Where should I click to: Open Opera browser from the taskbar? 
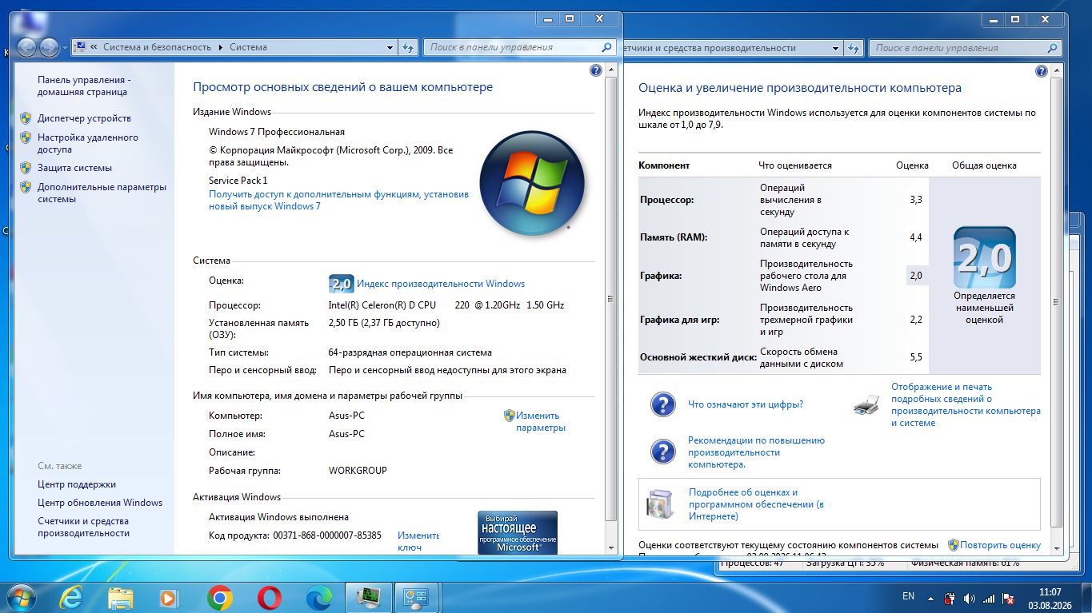point(269,597)
